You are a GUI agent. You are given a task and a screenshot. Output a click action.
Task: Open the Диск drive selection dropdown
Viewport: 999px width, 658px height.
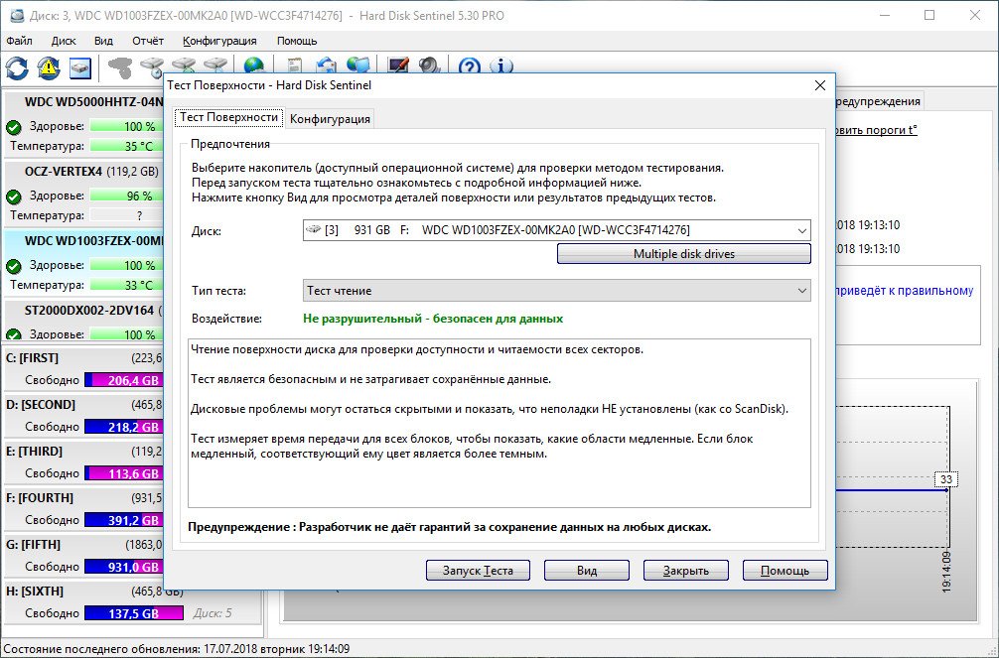[x=556, y=230]
